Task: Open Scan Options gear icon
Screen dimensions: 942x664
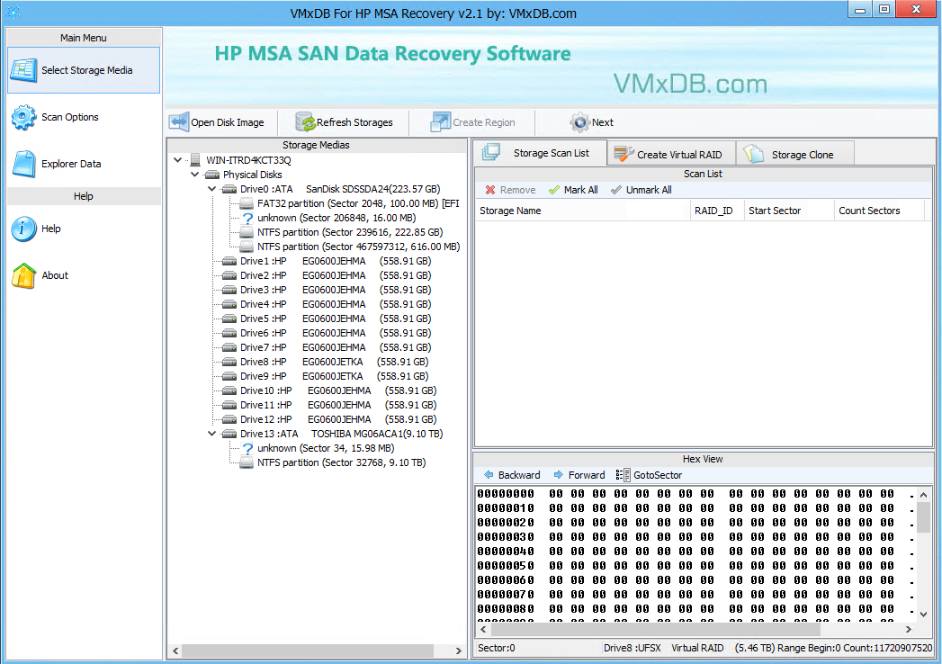Action: point(24,117)
